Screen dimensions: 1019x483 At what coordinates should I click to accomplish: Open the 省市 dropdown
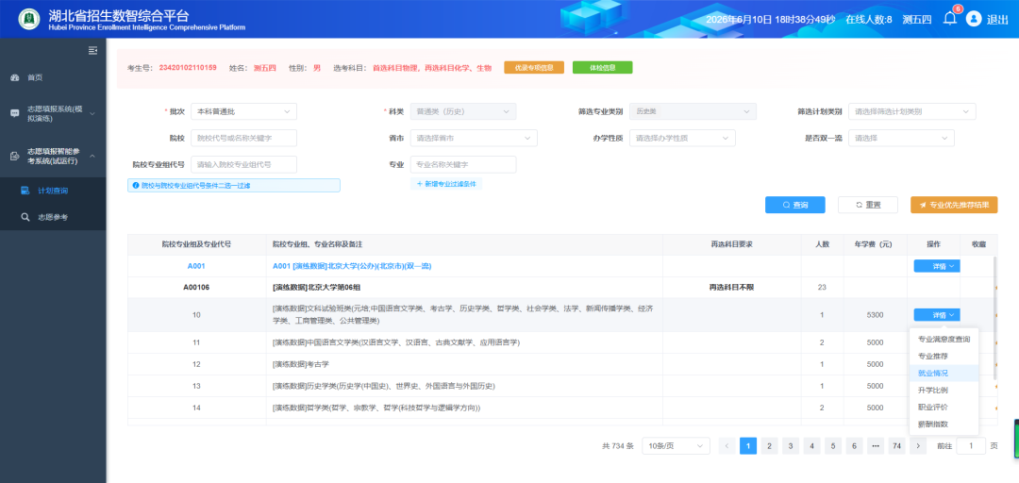474,138
